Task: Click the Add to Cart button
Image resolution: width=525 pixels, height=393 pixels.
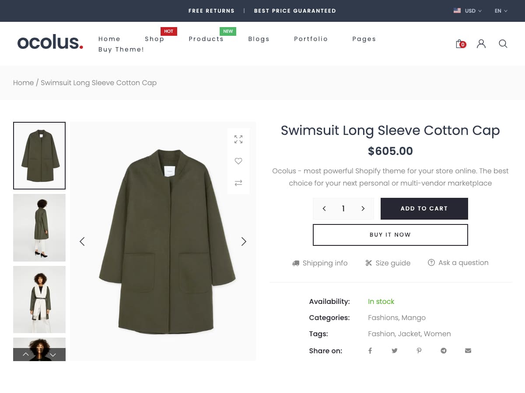Action: 424,209
